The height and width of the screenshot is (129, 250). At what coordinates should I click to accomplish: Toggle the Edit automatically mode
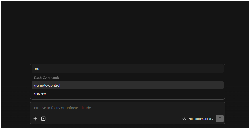pyautogui.click(x=198, y=119)
